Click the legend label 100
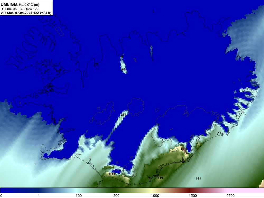Image resolution: width=264 pixels, height=198 pixels. [x=79, y=196]
